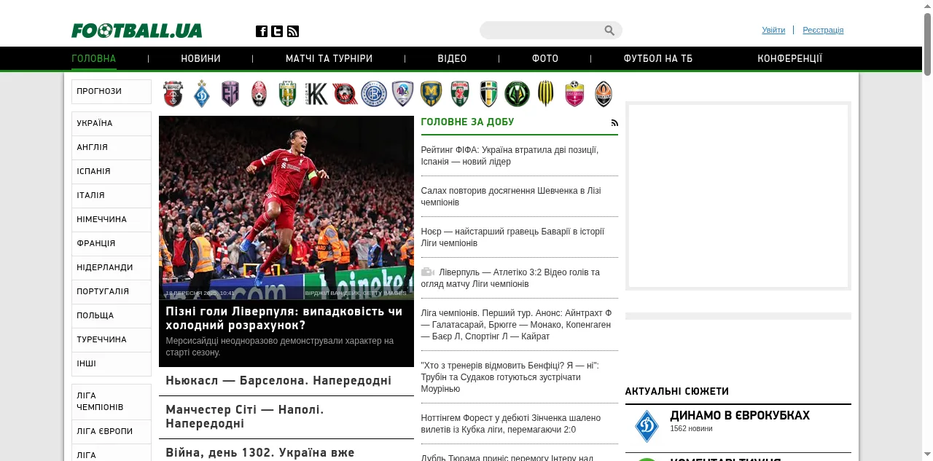The image size is (933, 461).
Task: Open the Veres Rivne club logo
Action: click(173, 94)
